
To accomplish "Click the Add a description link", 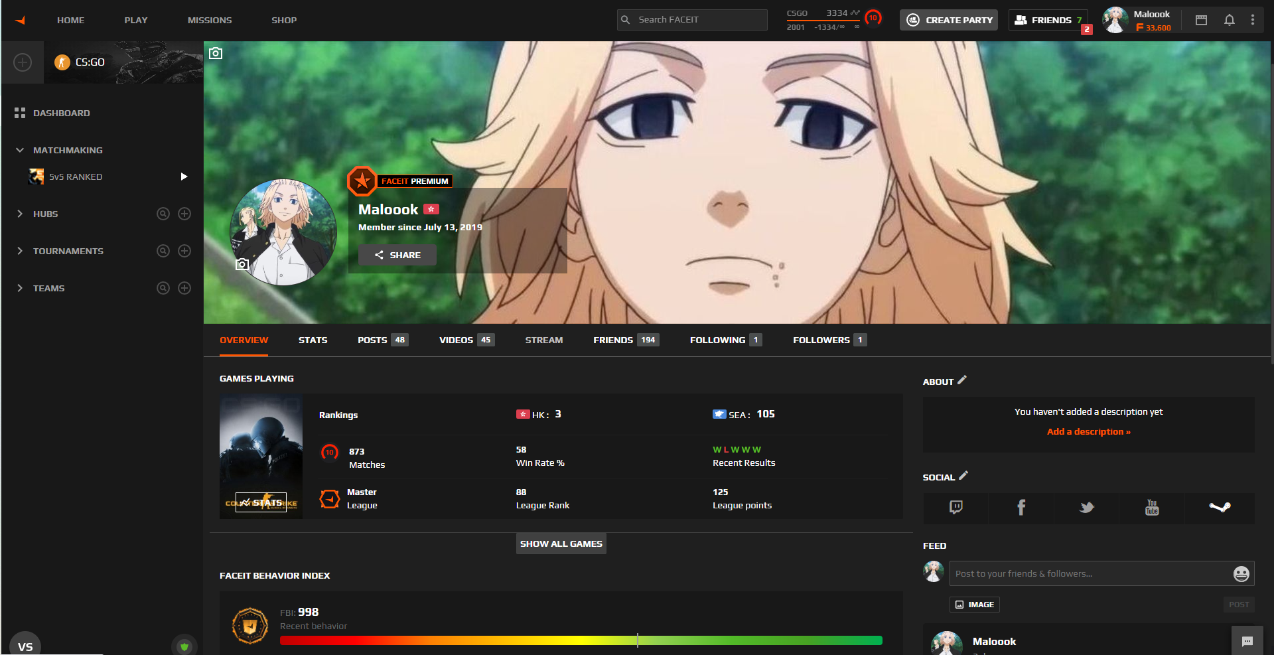I will click(1089, 431).
